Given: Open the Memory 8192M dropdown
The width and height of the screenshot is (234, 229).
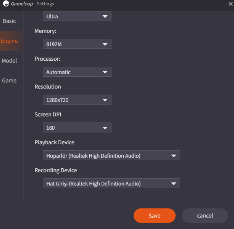Looking at the screenshot, I should [77, 44].
